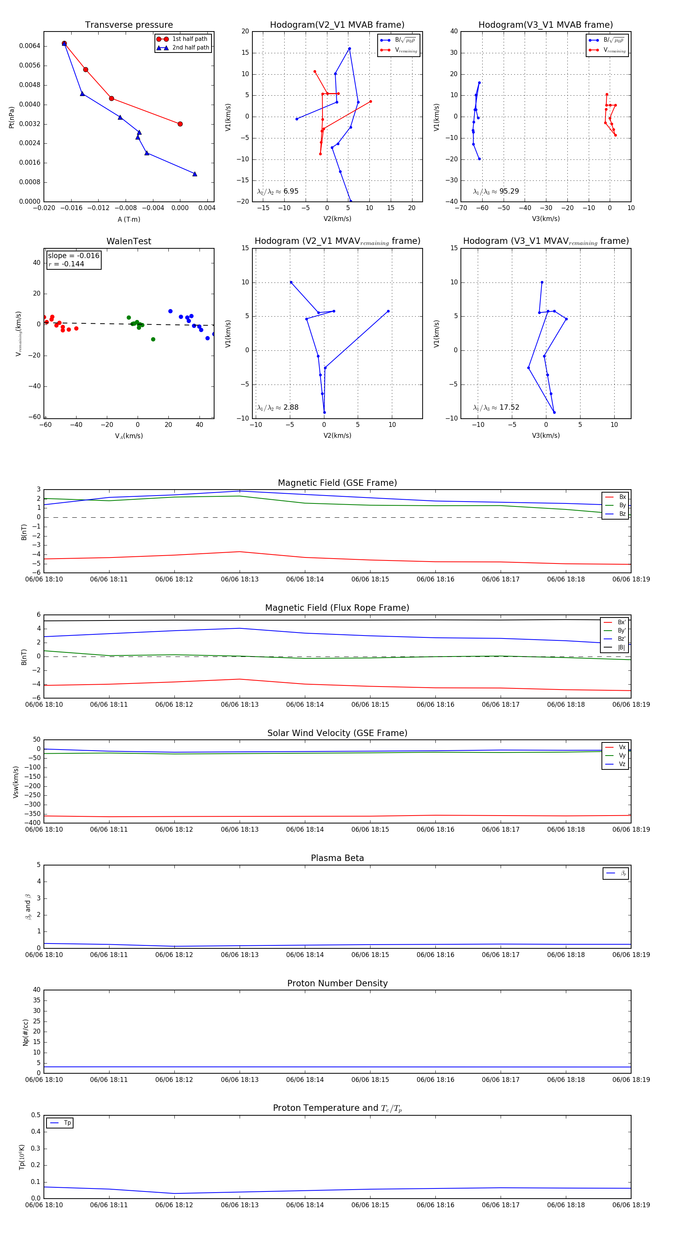The height and width of the screenshot is (1238, 675).
Task: Select Bx' in Flux Rope legend
Action: pos(615,622)
